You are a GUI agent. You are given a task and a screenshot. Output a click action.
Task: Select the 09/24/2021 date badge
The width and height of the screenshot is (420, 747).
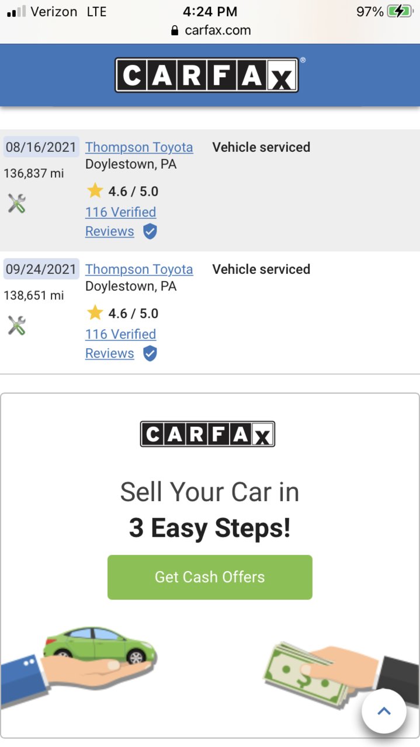coord(41,269)
